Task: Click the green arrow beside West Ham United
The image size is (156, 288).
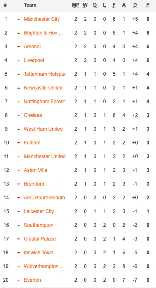Action: (19, 129)
